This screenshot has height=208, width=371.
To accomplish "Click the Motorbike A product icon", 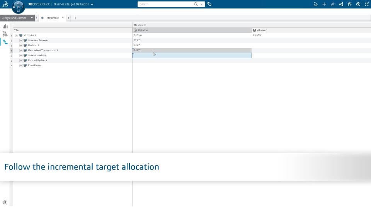I will click(x=21, y=35).
